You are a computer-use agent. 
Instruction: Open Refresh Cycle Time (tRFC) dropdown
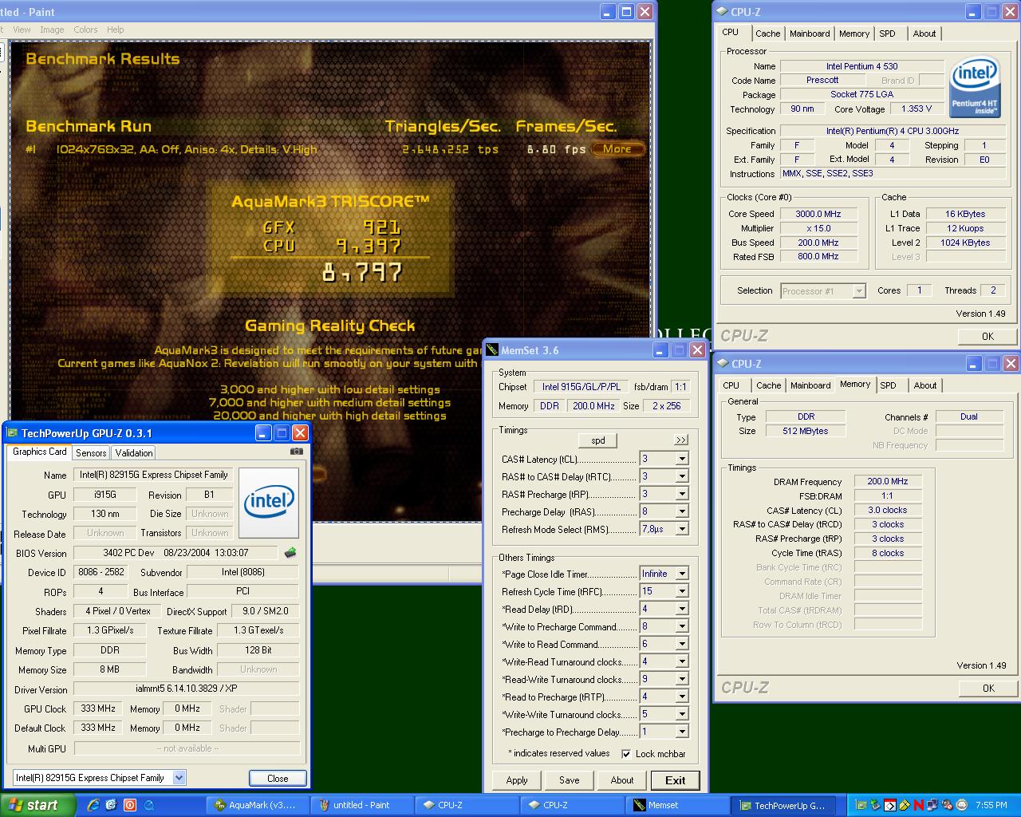(682, 591)
